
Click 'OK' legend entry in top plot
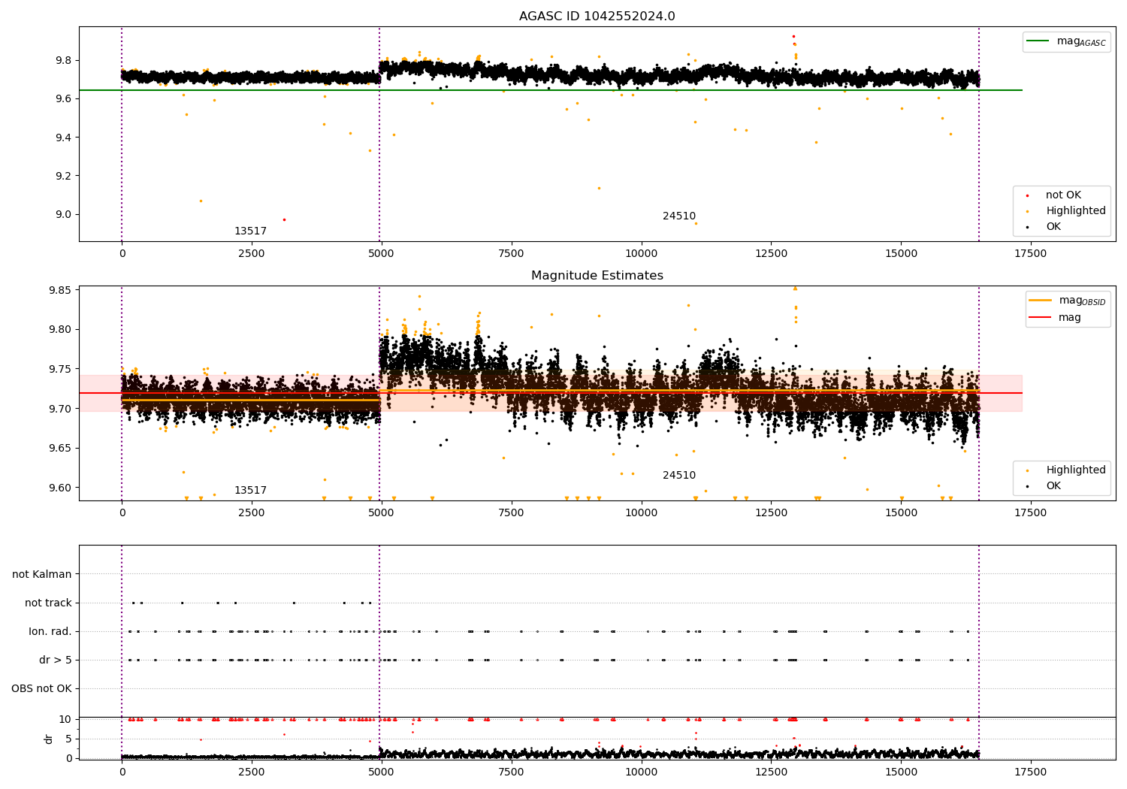pyautogui.click(x=1053, y=227)
